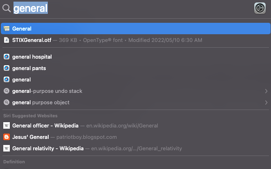Click the Wikipedia icon for General officer
271x169 pixels.
point(7,125)
